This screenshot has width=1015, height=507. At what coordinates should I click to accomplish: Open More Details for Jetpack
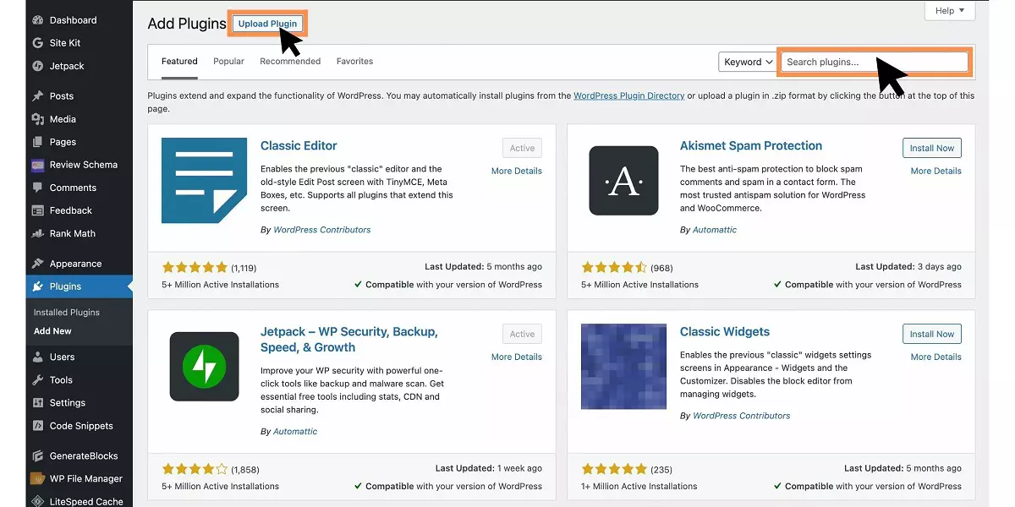pyautogui.click(x=517, y=357)
